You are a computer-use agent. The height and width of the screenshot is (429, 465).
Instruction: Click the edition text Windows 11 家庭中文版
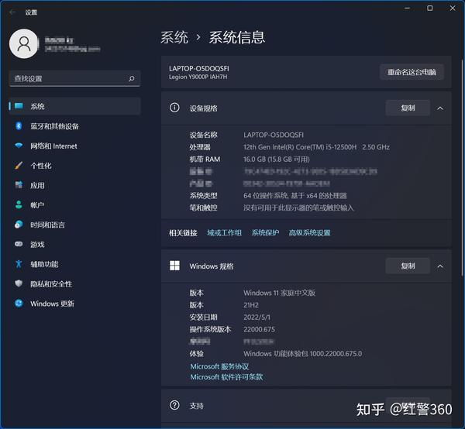click(x=279, y=293)
